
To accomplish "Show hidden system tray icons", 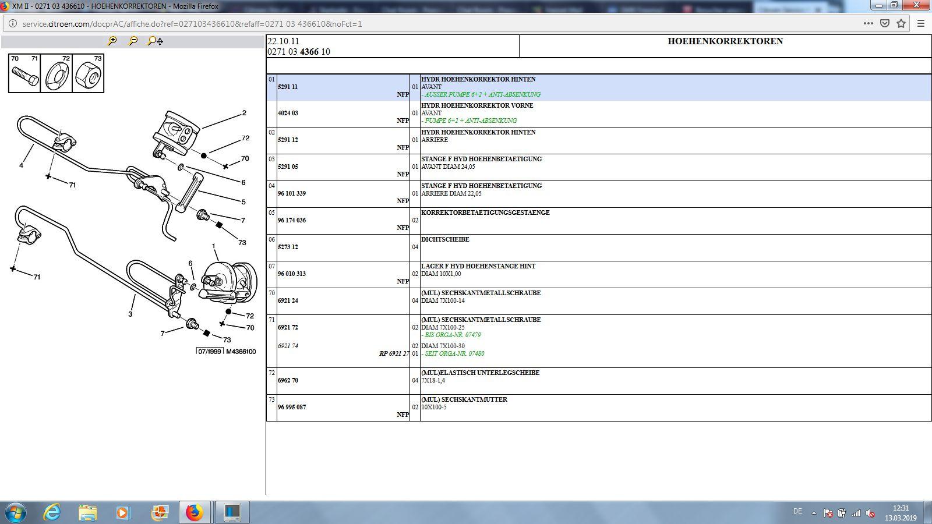I will coord(814,513).
